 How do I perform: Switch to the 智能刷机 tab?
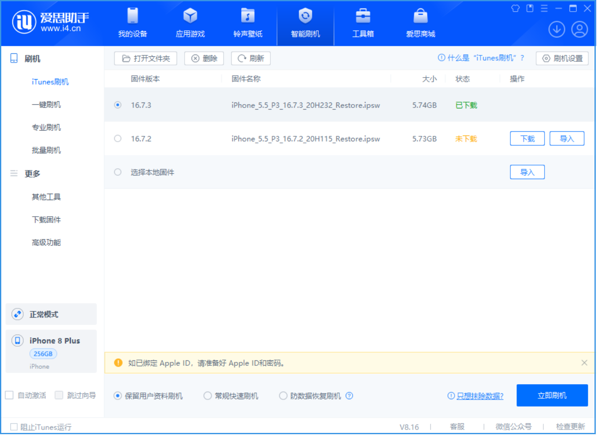point(305,23)
